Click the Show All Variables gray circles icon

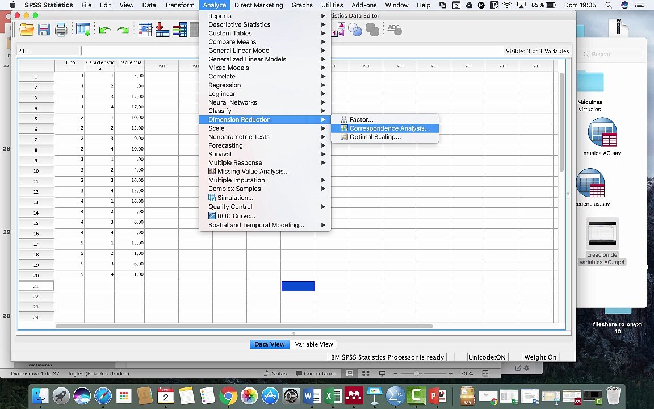click(x=372, y=30)
